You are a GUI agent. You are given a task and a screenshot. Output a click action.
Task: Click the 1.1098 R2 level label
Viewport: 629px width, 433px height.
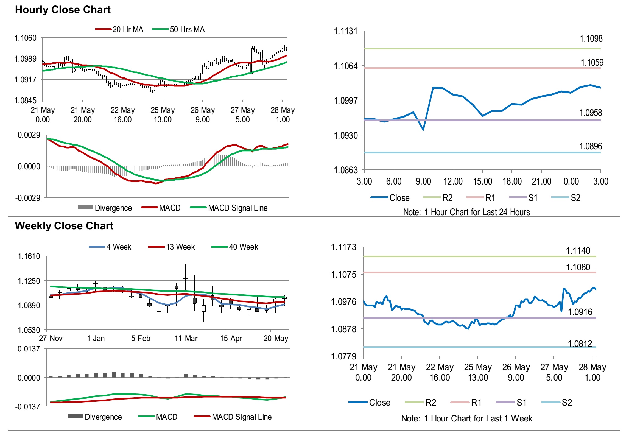591,39
